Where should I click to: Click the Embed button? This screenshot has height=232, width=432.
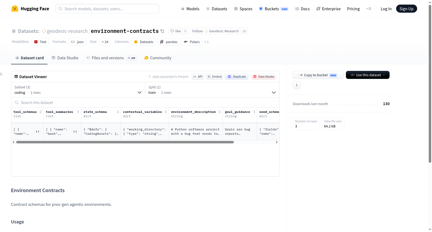(215, 77)
